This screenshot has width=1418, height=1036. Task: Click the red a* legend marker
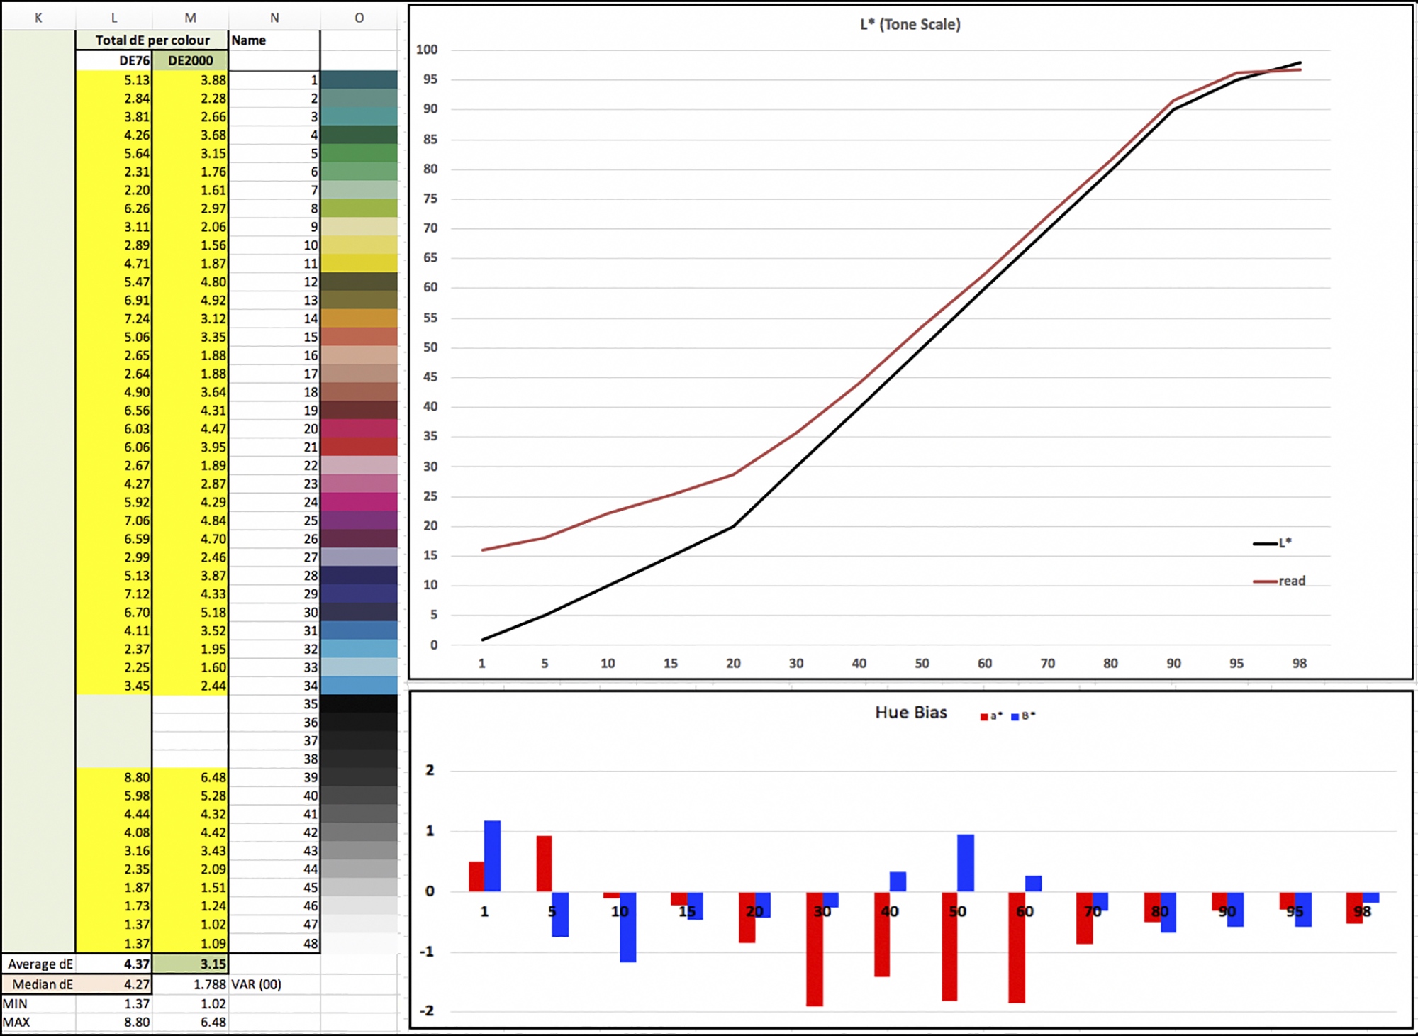(x=985, y=717)
